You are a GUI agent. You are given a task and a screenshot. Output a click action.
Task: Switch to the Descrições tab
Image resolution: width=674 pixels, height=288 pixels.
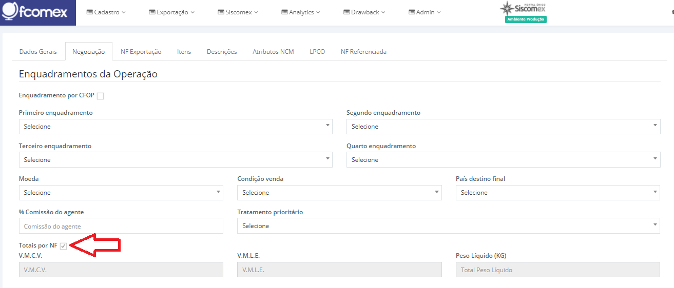222,52
